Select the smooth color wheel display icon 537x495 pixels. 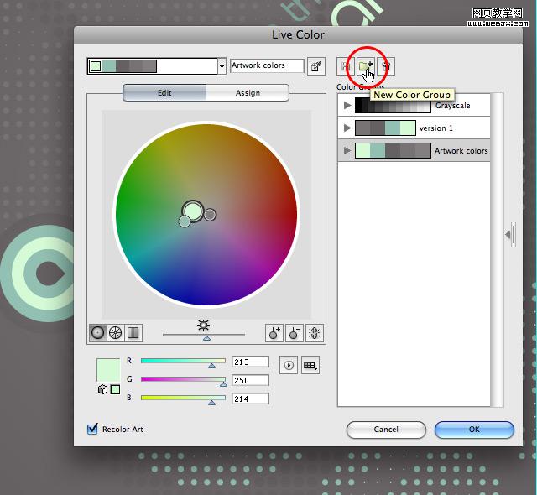[97, 333]
